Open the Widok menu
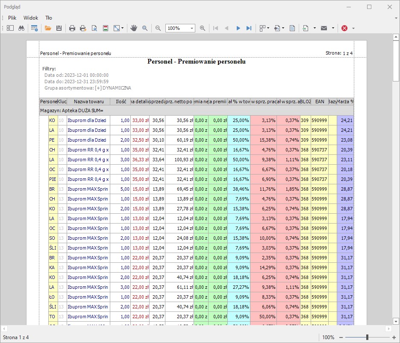The height and width of the screenshot is (343, 400). [x=31, y=18]
